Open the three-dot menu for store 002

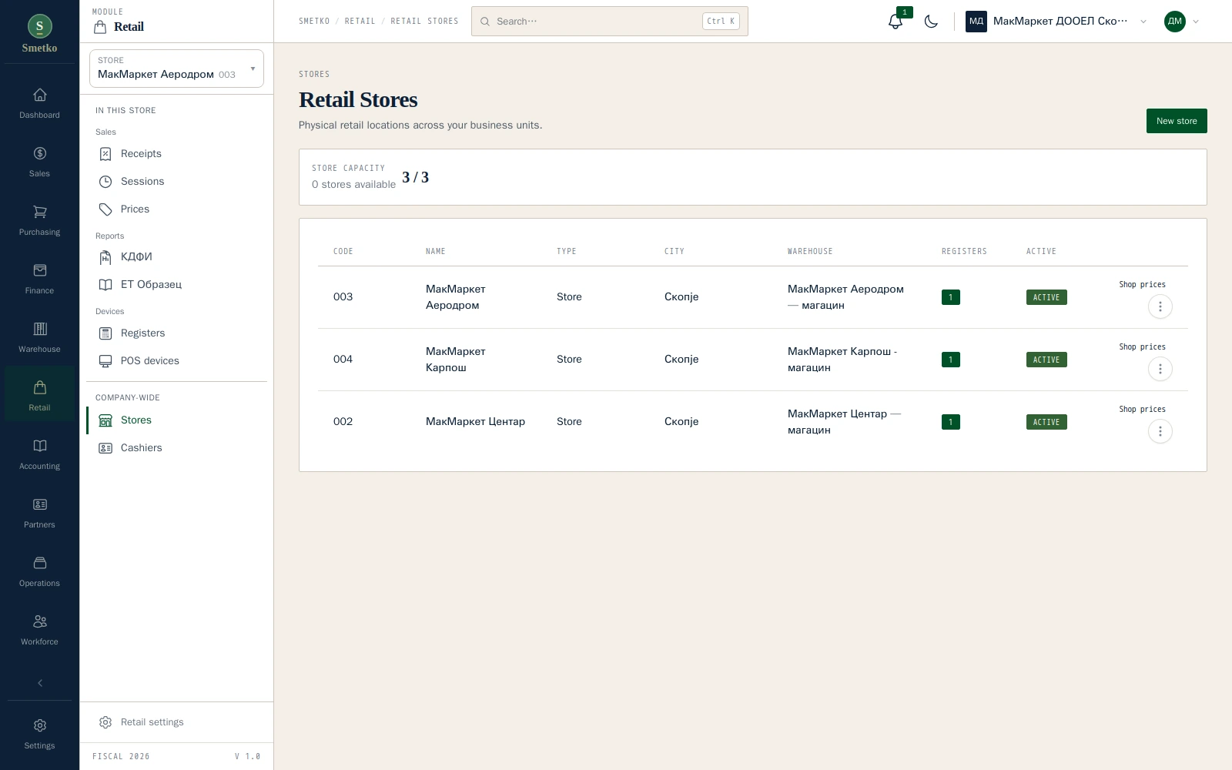click(1160, 431)
